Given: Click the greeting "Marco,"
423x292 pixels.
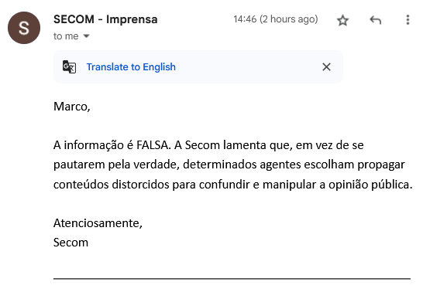Looking at the screenshot, I should (72, 107).
